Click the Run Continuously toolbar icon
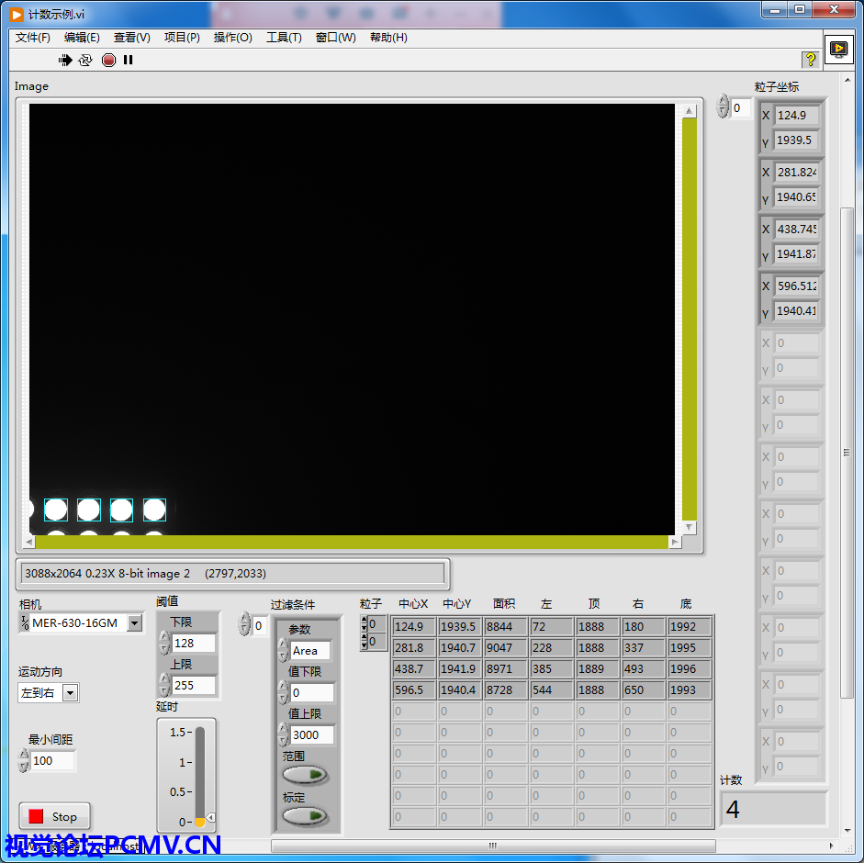This screenshot has height=863, width=864. tap(85, 60)
